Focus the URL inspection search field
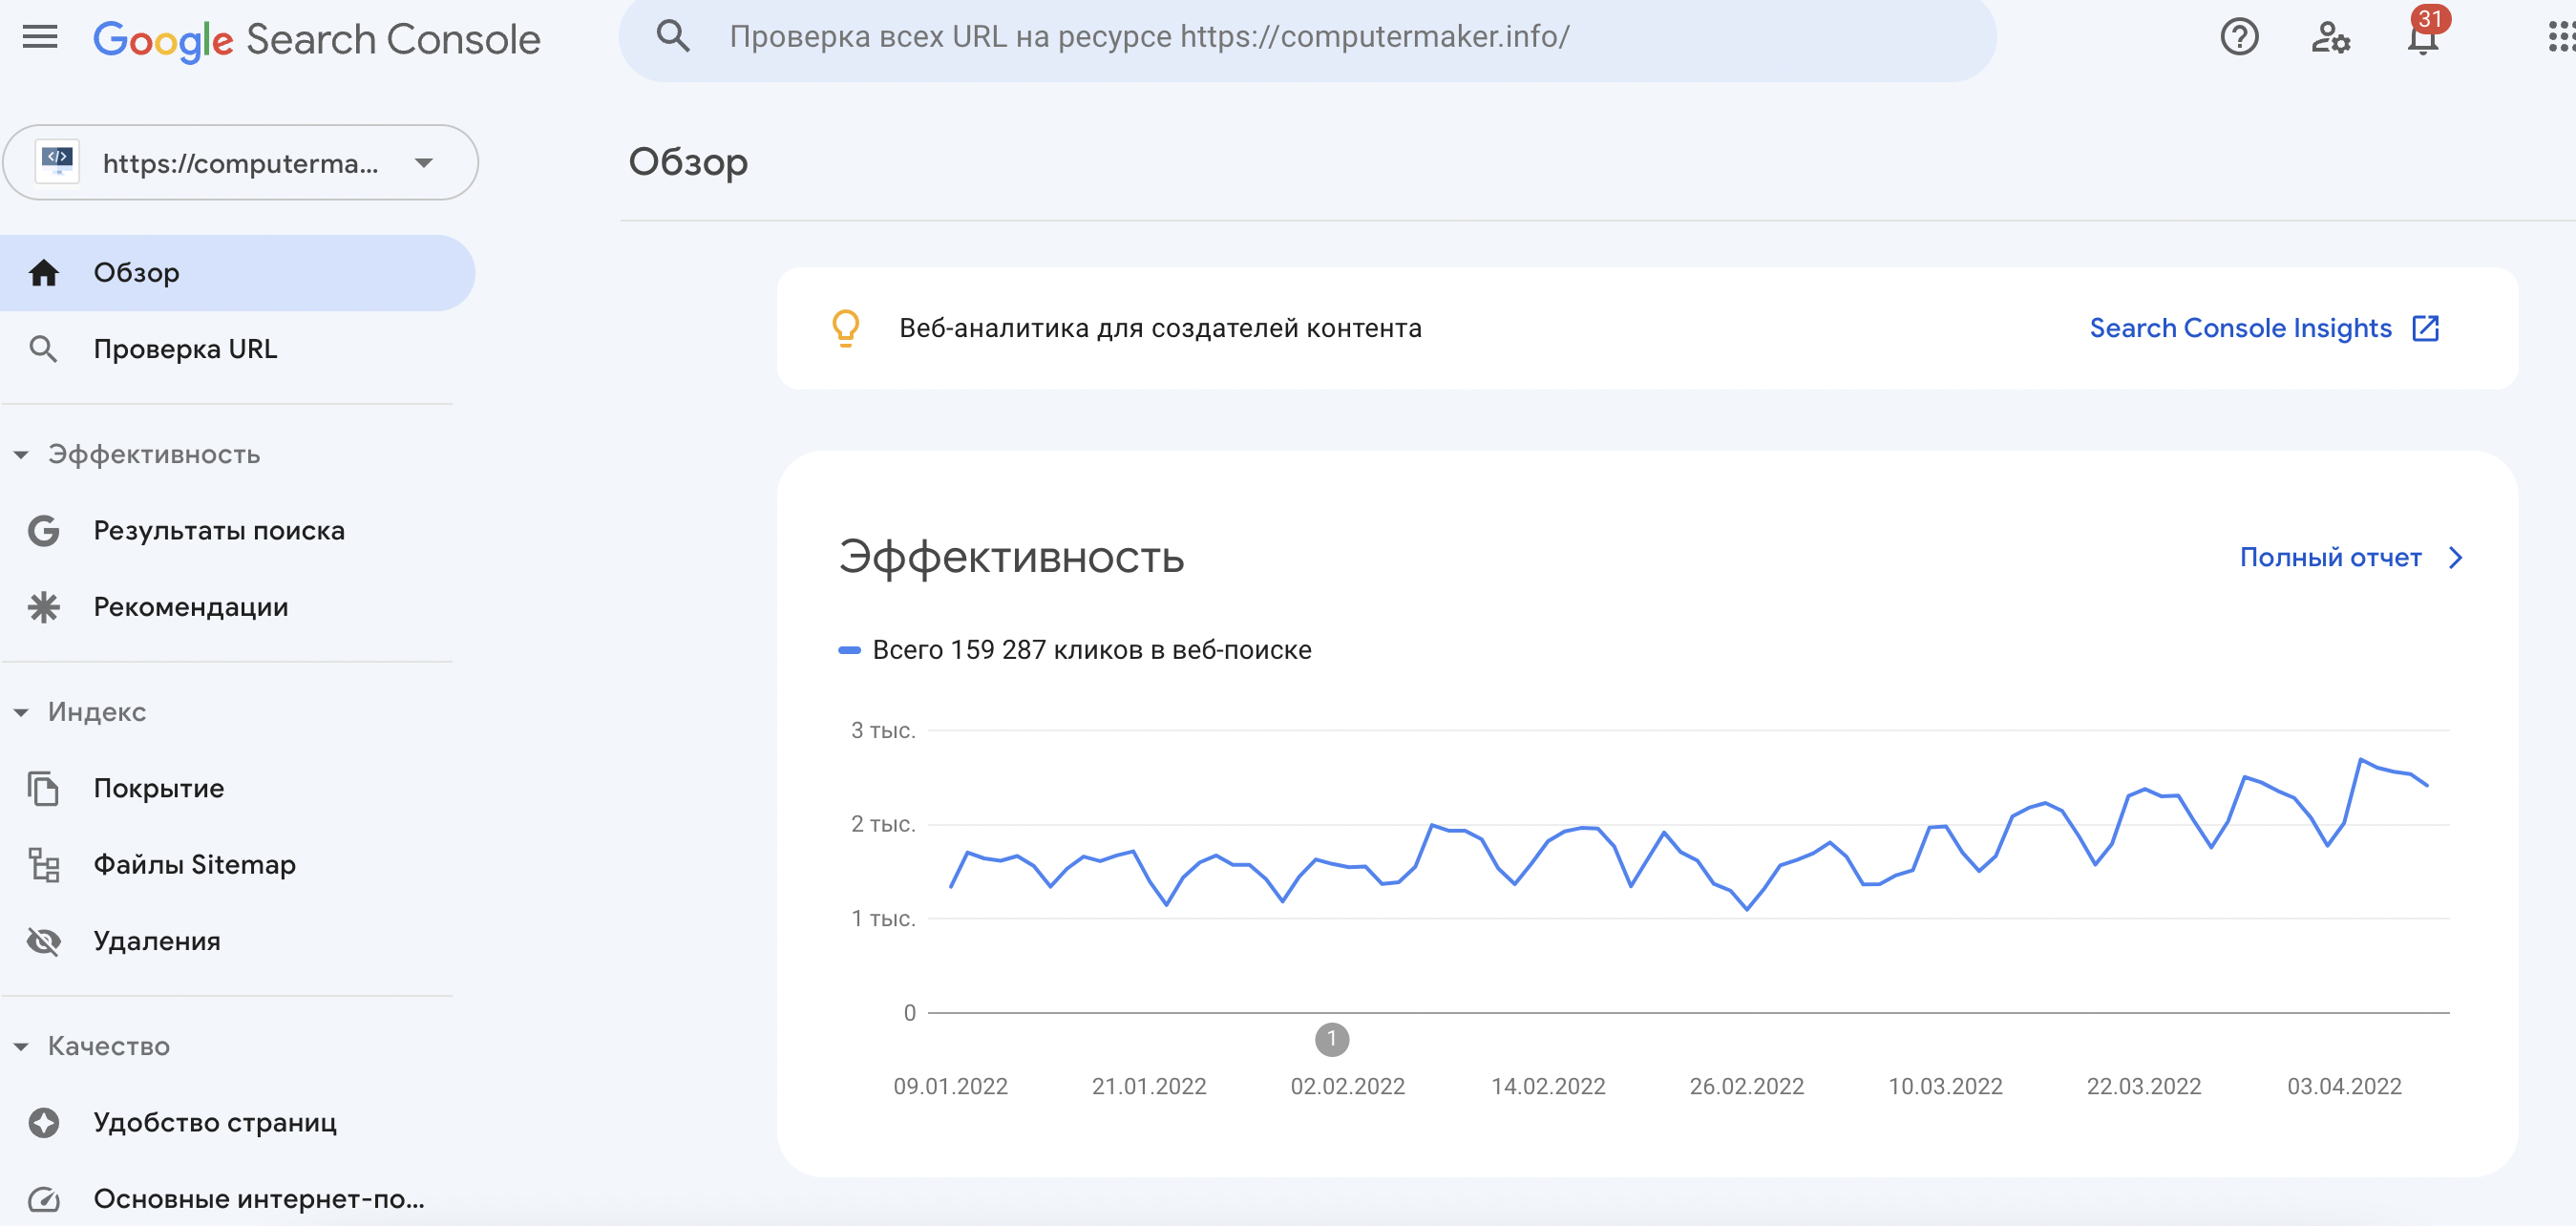The width and height of the screenshot is (2576, 1226). coord(1307,37)
